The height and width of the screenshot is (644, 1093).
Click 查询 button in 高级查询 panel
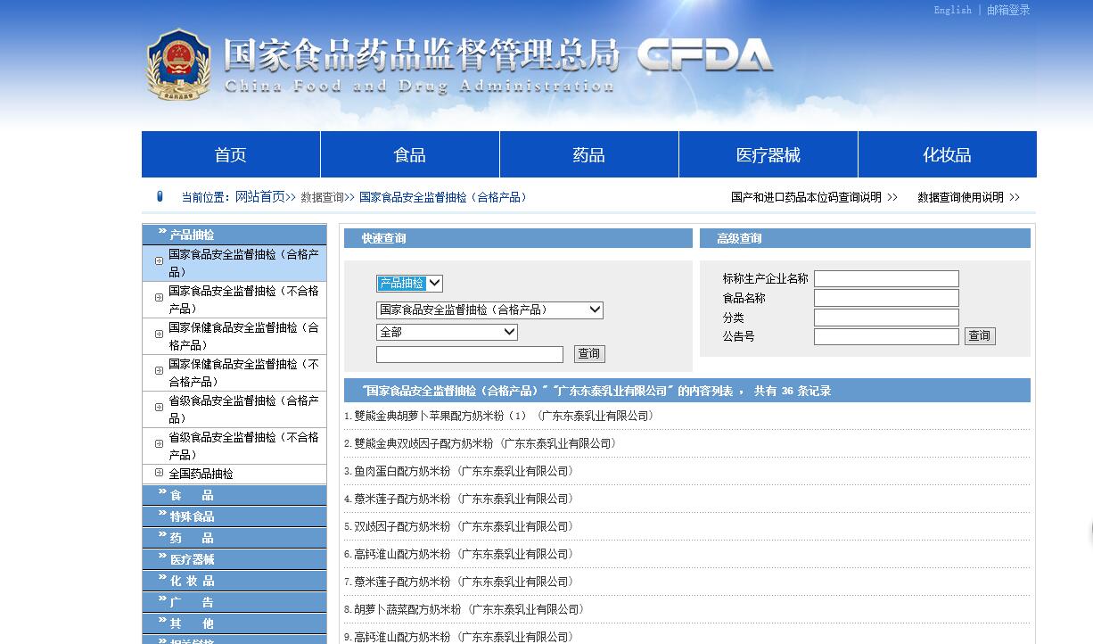tap(980, 336)
